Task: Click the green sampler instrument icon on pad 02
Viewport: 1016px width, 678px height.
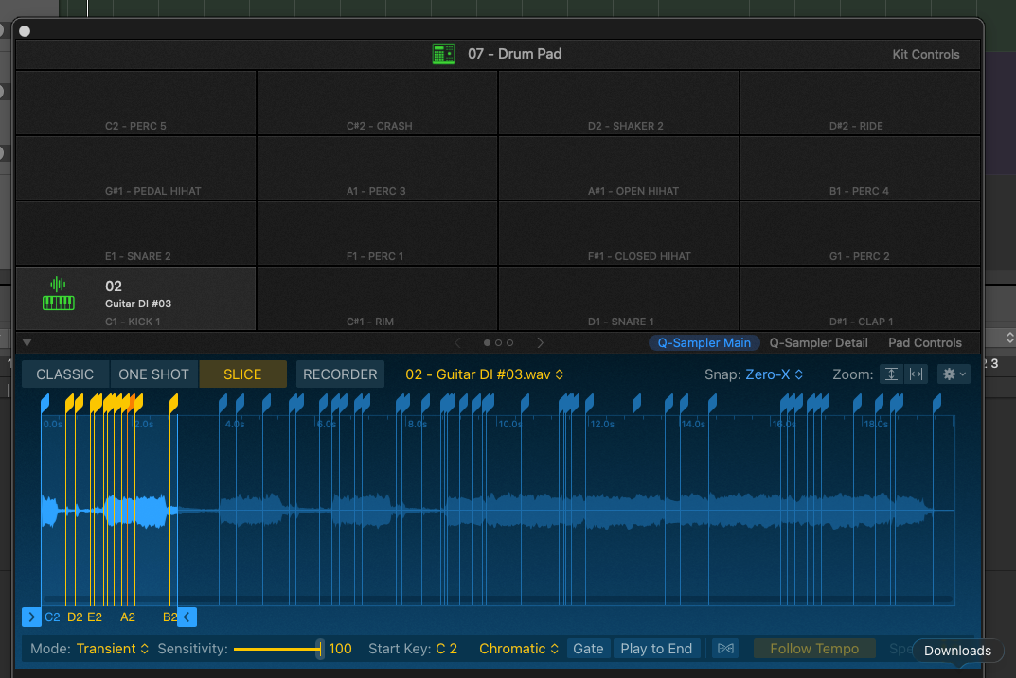Action: pos(59,294)
